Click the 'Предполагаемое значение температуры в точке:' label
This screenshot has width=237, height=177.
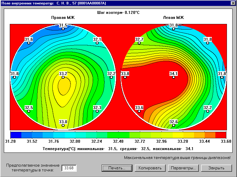33,168
